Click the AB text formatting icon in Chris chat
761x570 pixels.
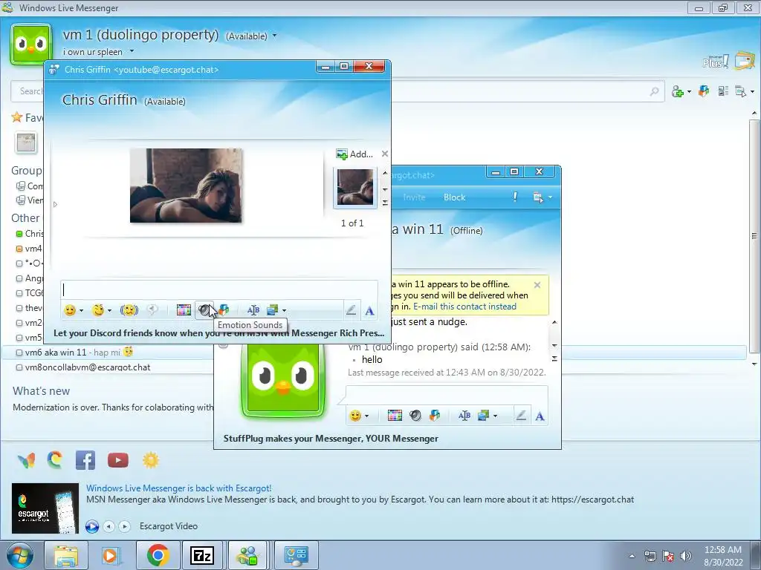(253, 310)
